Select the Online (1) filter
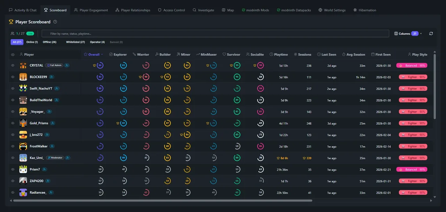This screenshot has width=446, height=212. click(32, 42)
